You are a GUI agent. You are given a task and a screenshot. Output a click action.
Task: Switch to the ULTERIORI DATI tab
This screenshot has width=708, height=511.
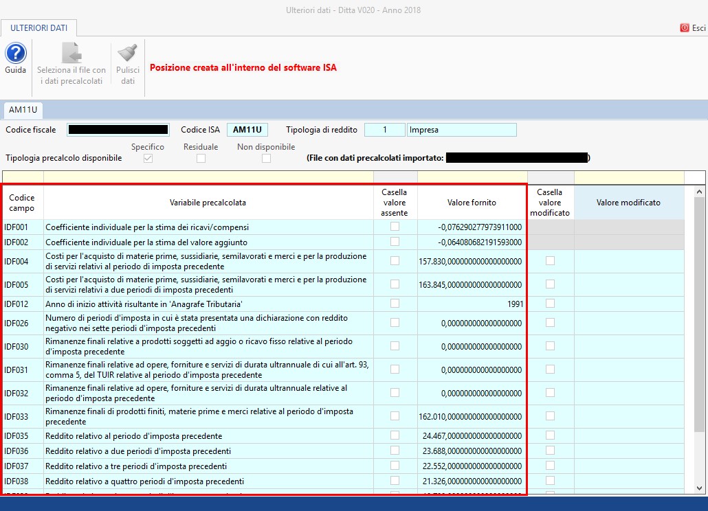(x=38, y=28)
